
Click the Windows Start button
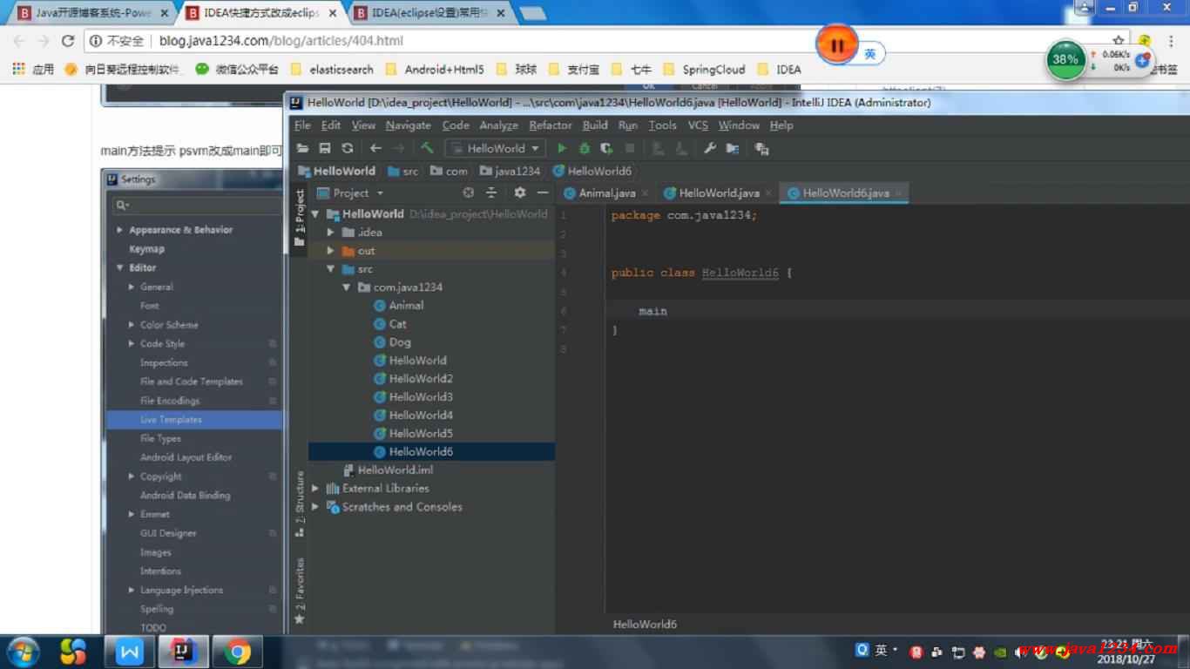24,652
